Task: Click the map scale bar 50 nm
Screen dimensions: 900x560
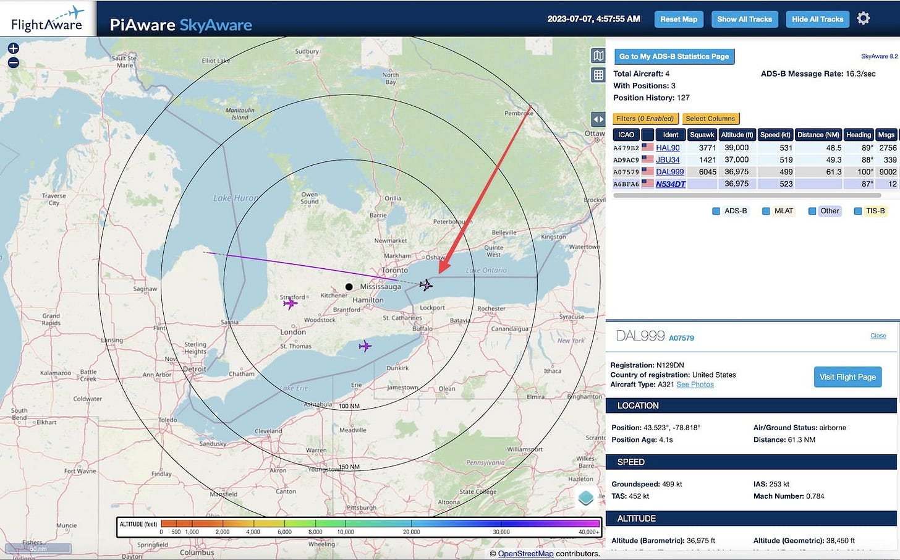Action: click(x=38, y=548)
